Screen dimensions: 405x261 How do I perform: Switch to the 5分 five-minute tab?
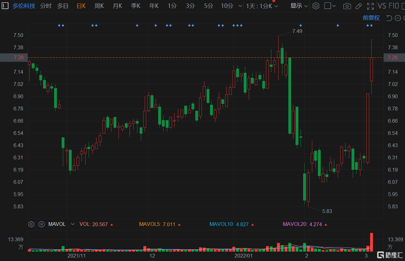(x=208, y=6)
